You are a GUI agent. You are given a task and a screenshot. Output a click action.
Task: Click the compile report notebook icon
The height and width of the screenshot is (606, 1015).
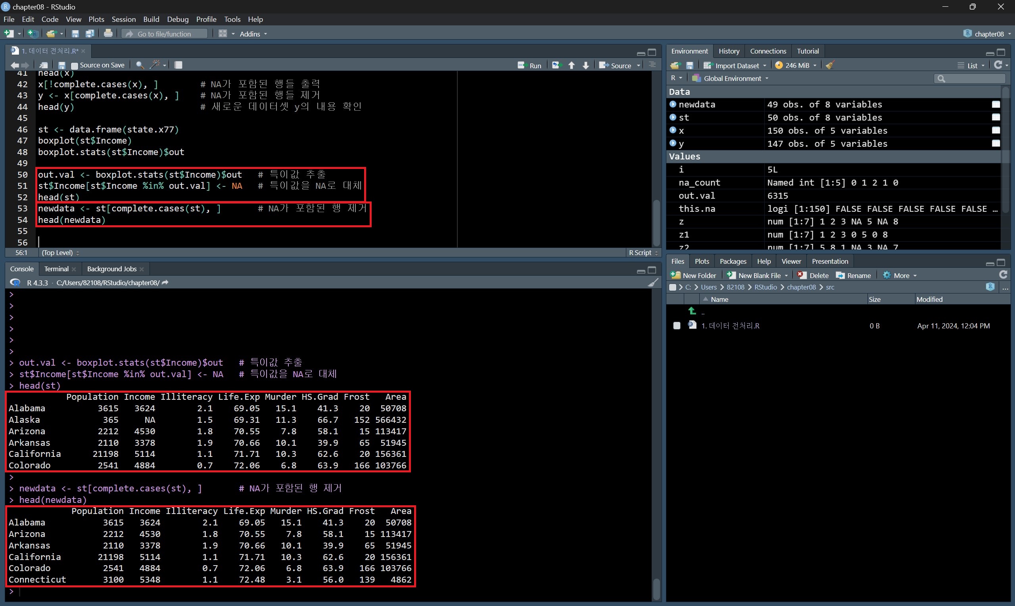click(x=178, y=65)
